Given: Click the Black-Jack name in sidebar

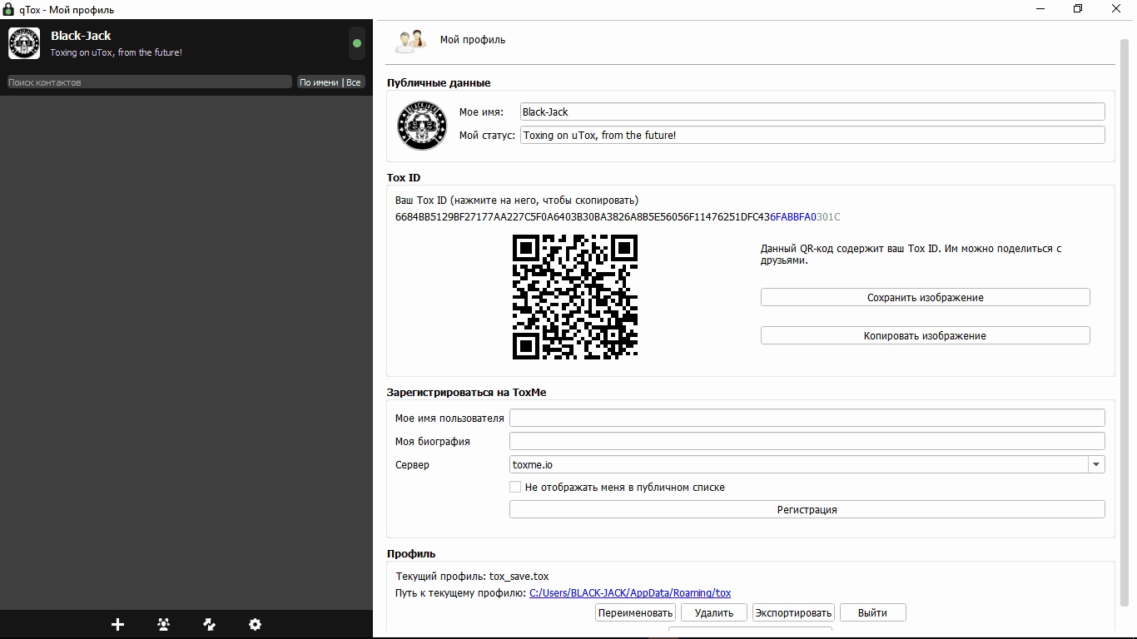Looking at the screenshot, I should pos(81,36).
